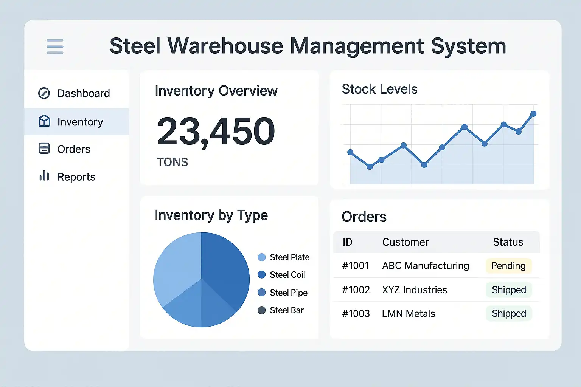Go to the Dashboard menu item
Image resolution: width=581 pixels, height=387 pixels.
[x=84, y=93]
